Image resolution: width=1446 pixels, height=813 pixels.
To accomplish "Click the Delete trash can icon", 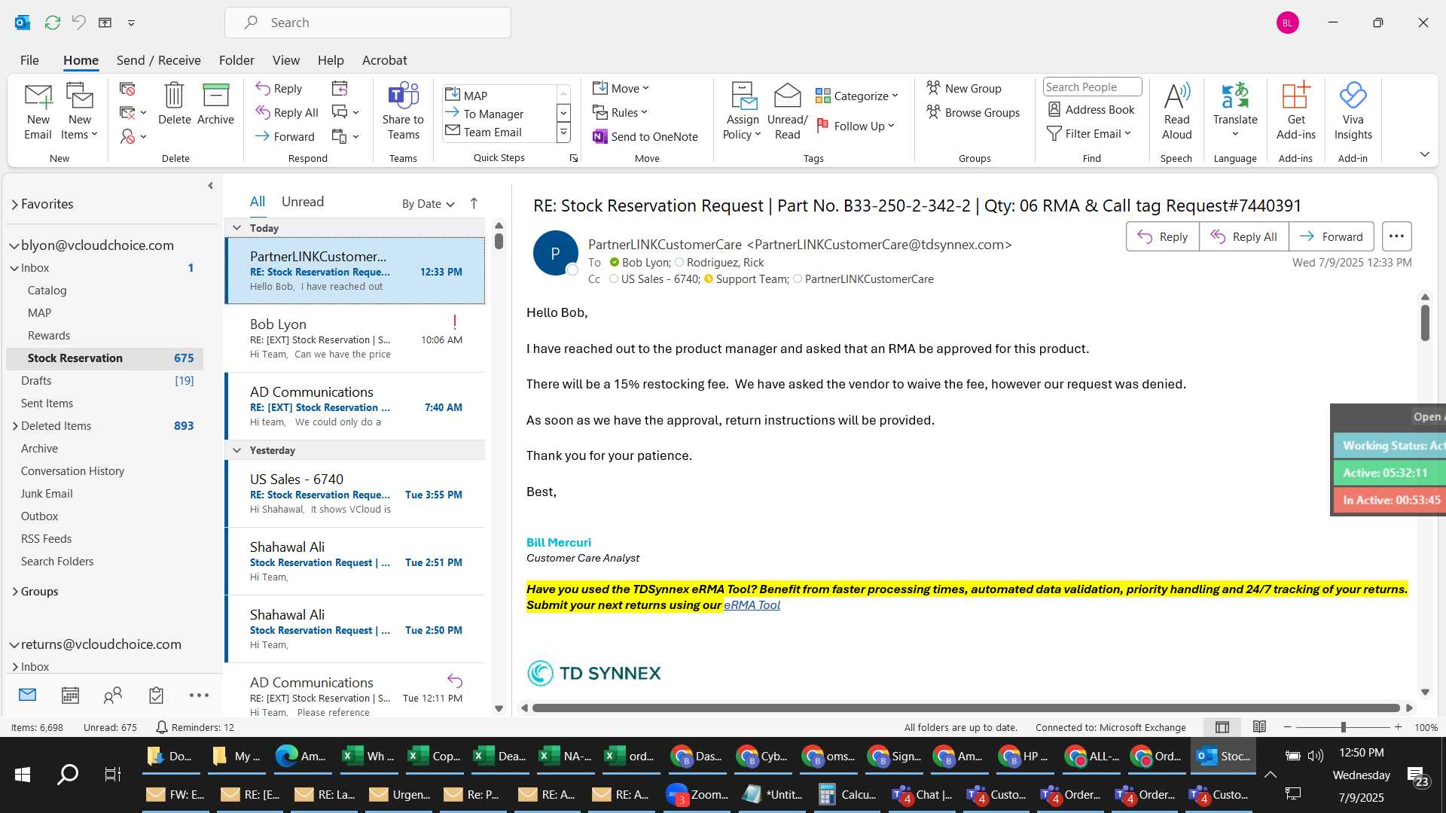I will pyautogui.click(x=174, y=104).
